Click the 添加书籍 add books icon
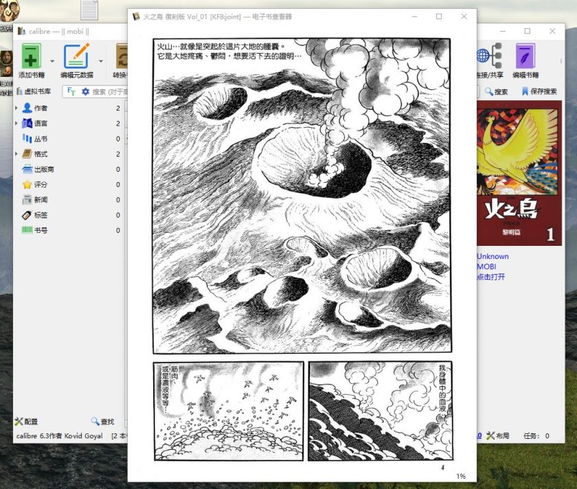577x489 pixels. click(31, 56)
